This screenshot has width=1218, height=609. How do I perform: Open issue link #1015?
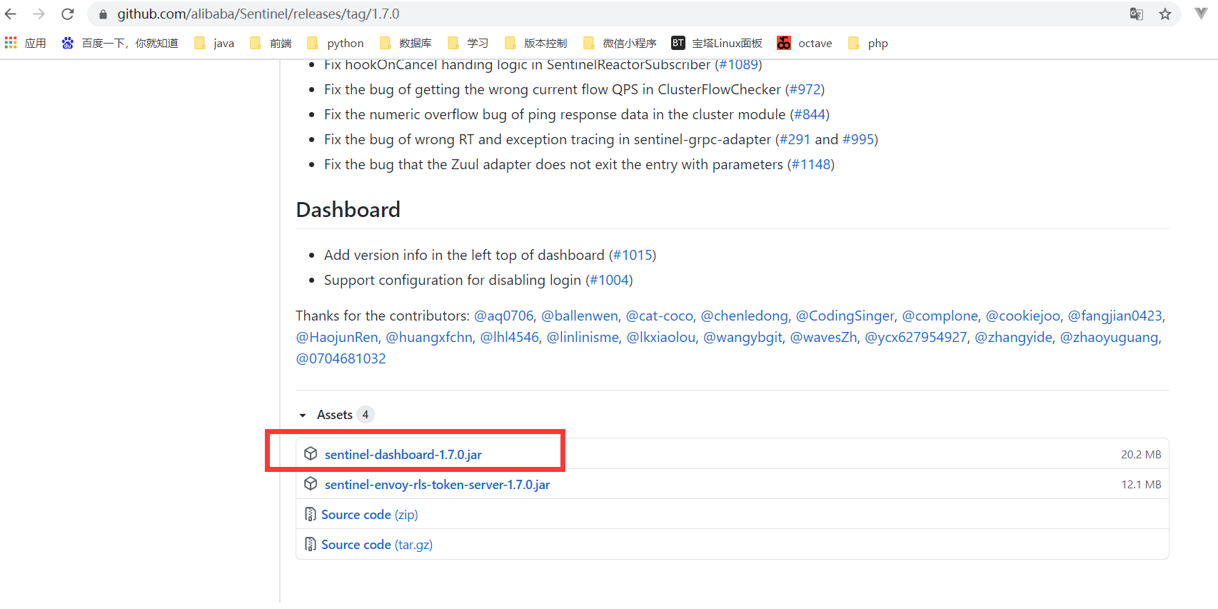[633, 255]
